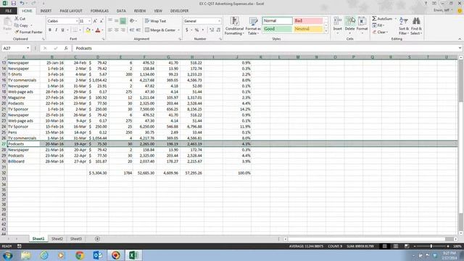Align text right
This screenshot has width=464, height=261.
pyautogui.click(x=123, y=30)
